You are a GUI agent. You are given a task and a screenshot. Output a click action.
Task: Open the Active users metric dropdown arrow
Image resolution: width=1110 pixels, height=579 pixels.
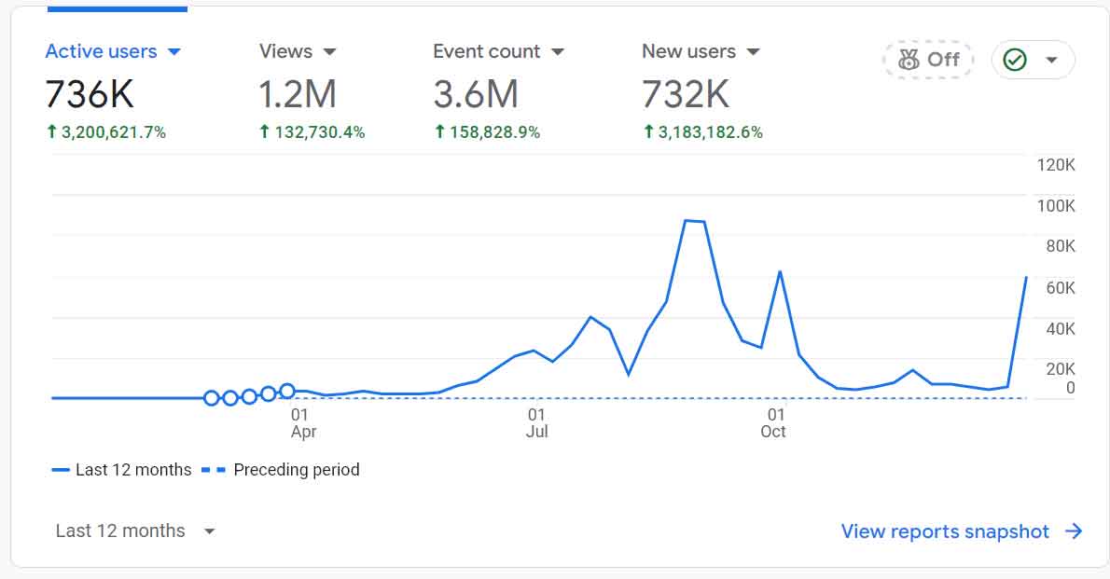point(173,52)
